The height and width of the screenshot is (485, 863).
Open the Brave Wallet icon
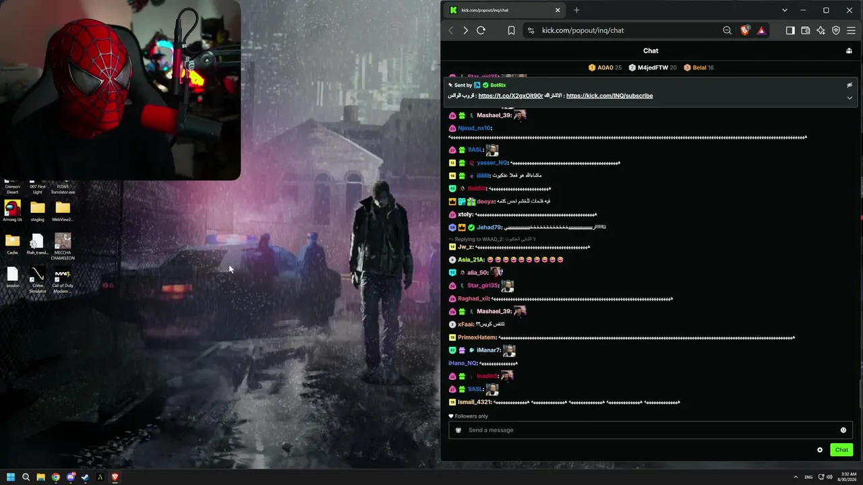805,30
